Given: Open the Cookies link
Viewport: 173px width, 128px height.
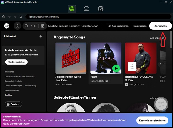Looking at the screenshot, I should [8, 95].
